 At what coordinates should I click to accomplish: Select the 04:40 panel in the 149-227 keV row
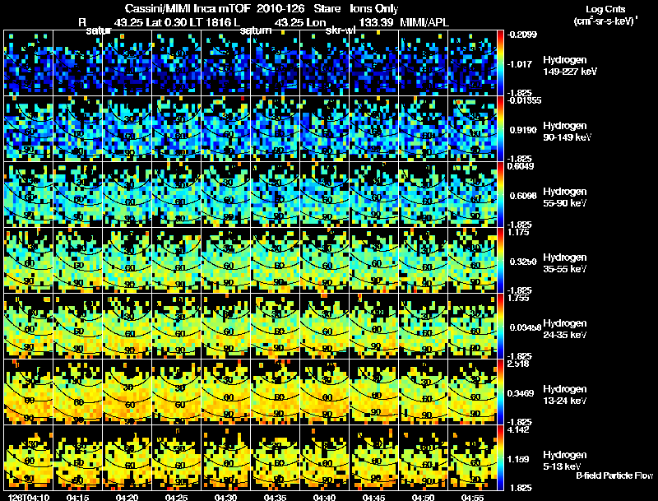[x=324, y=63]
